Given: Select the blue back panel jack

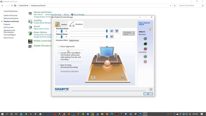Looking at the screenshot, I should [145, 39].
